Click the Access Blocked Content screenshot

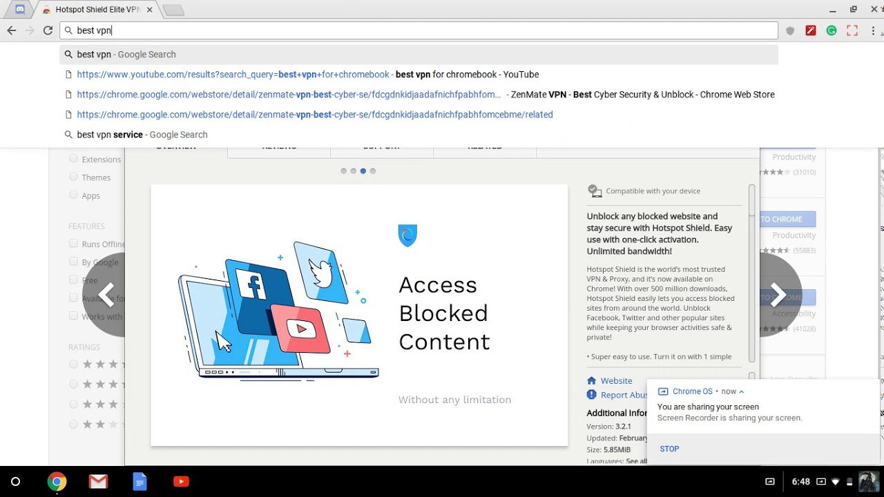coord(359,315)
